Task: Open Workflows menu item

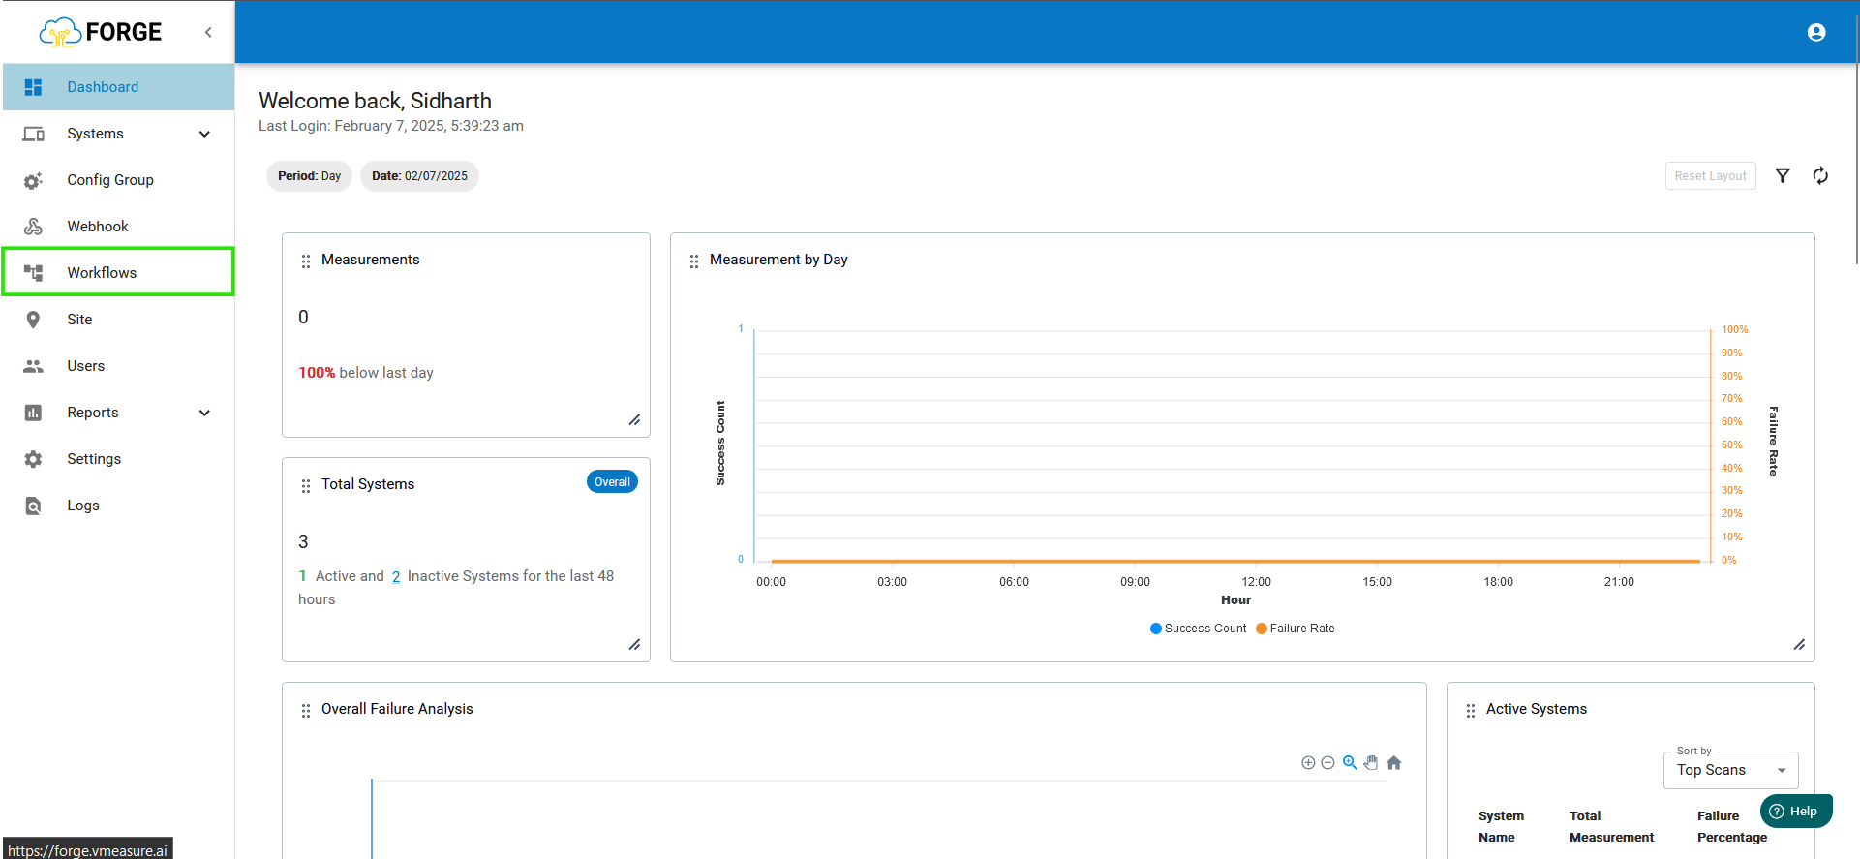Action: click(x=118, y=272)
